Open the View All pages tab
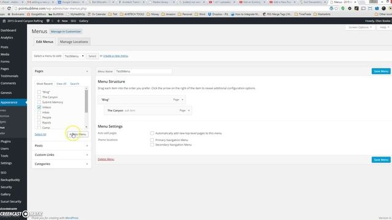Image resolution: width=392 pixels, height=220 pixels. [61, 84]
